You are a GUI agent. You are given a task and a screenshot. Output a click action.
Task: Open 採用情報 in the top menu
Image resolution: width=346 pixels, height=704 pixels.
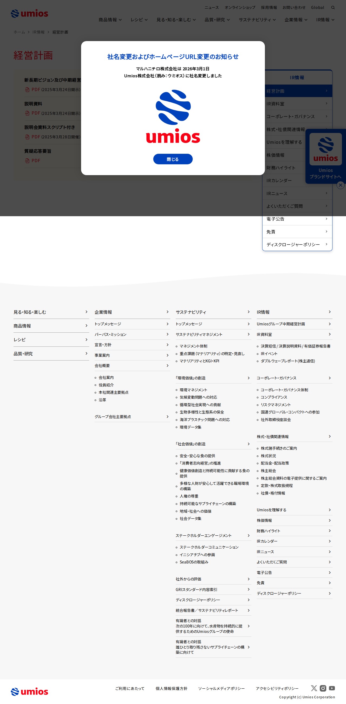point(269,8)
